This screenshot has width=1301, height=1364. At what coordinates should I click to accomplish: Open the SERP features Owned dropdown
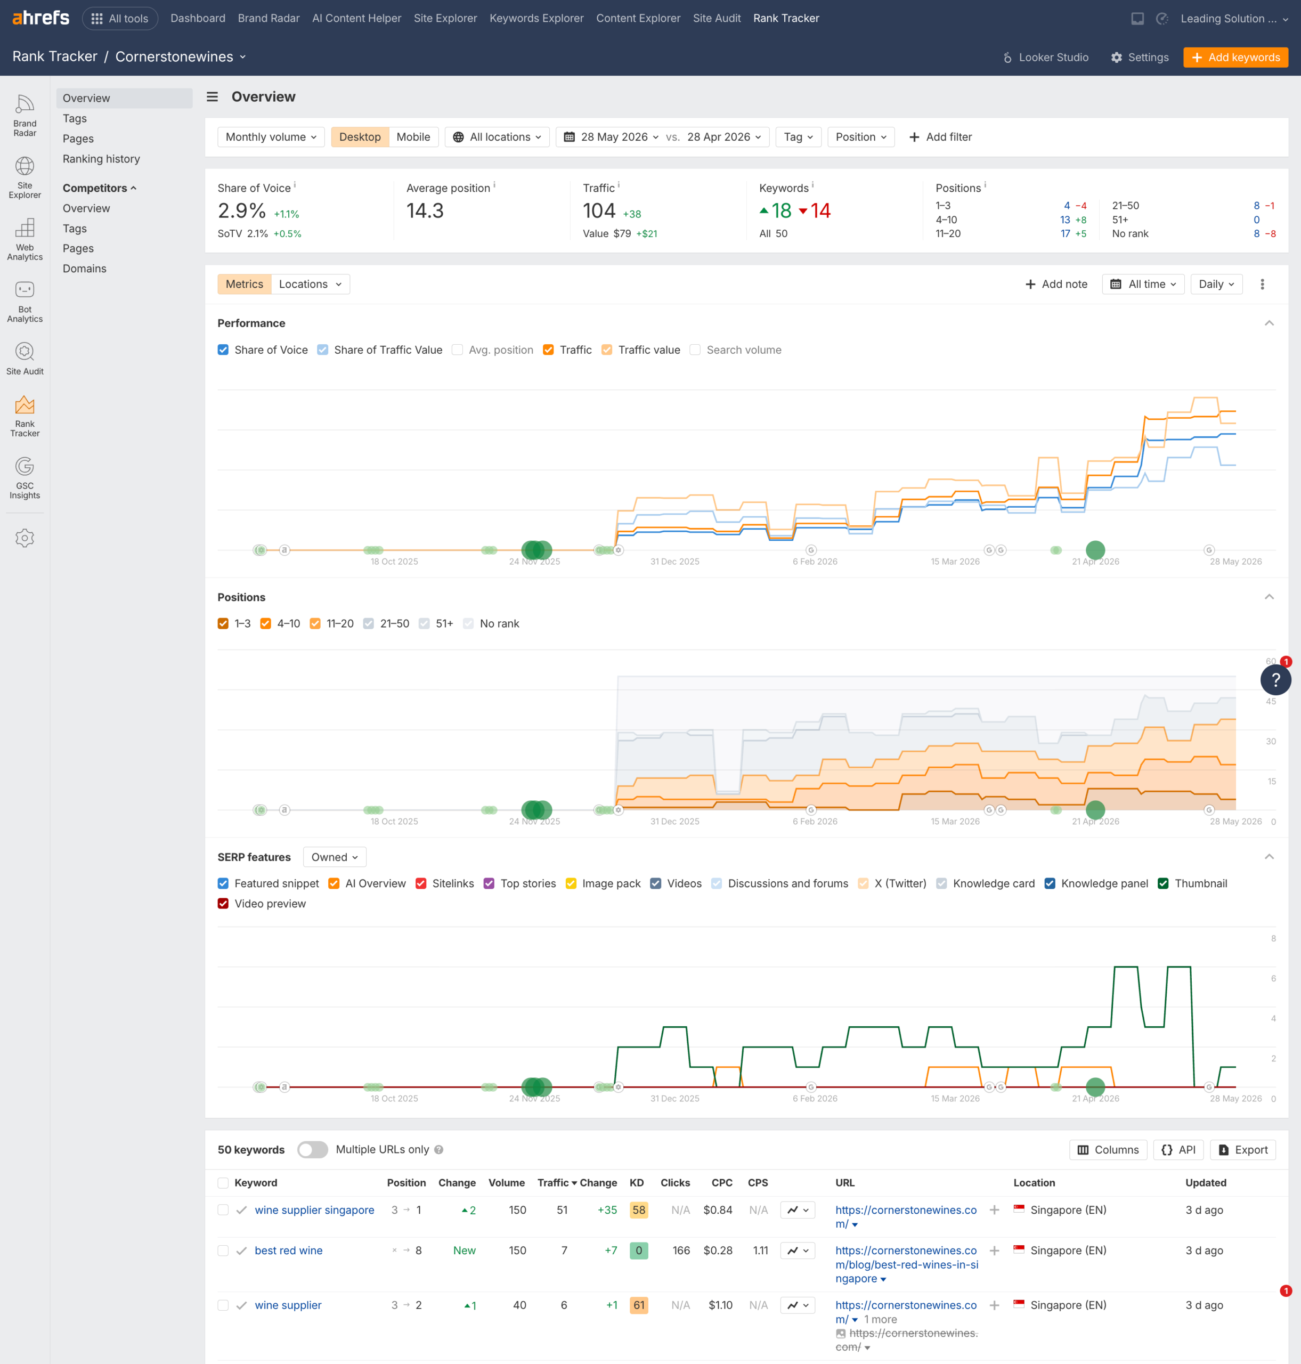pos(334,857)
